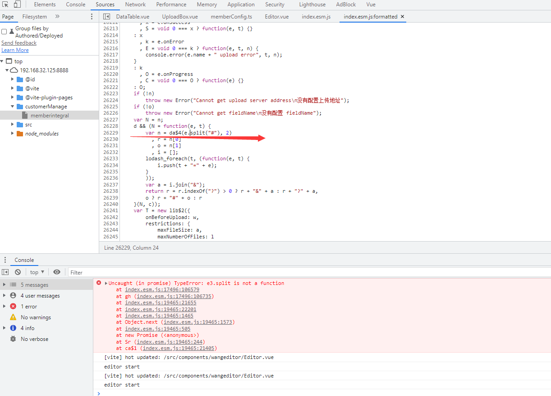Screen dimensions: 551x396
Task: Open index.esm.js:17496:106579 stack link
Action: coord(162,290)
